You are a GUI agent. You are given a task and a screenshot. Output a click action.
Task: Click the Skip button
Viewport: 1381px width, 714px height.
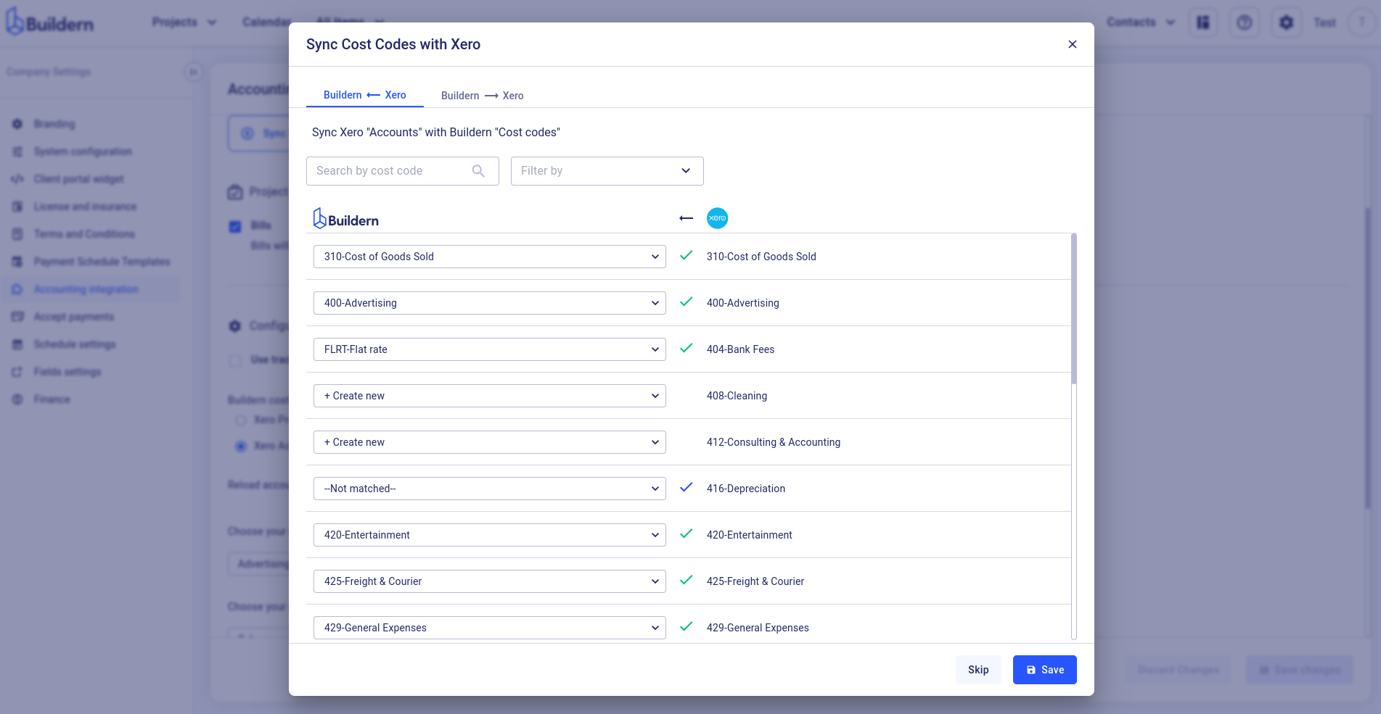tap(978, 670)
